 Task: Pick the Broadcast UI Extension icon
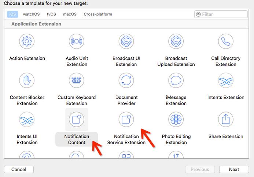(126, 41)
